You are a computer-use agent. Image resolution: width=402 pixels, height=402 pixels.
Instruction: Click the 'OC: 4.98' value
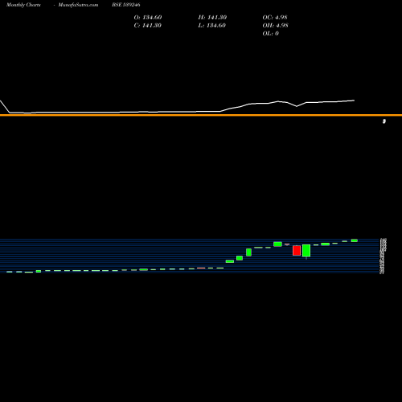click(275, 18)
